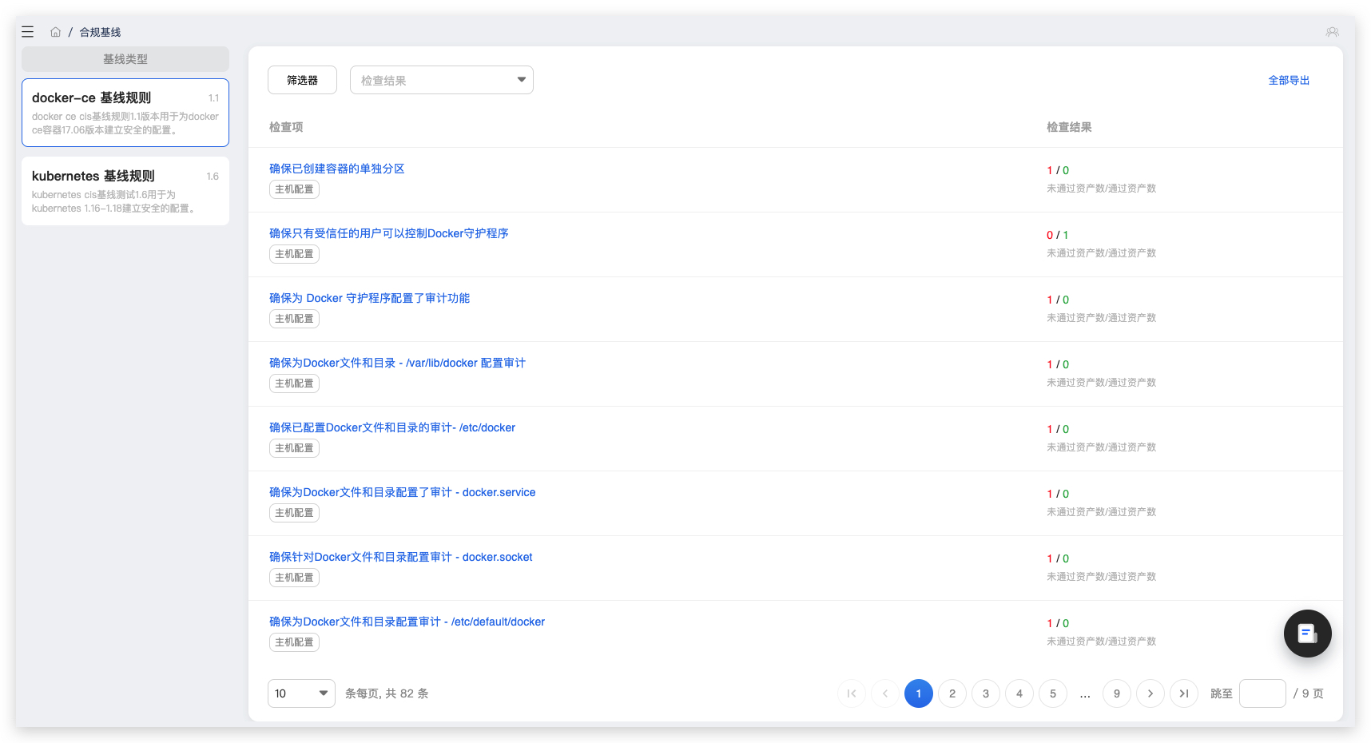Viewport: 1371px width, 743px height.
Task: Toggle the hamburger sidebar menu icon
Action: coord(28,32)
